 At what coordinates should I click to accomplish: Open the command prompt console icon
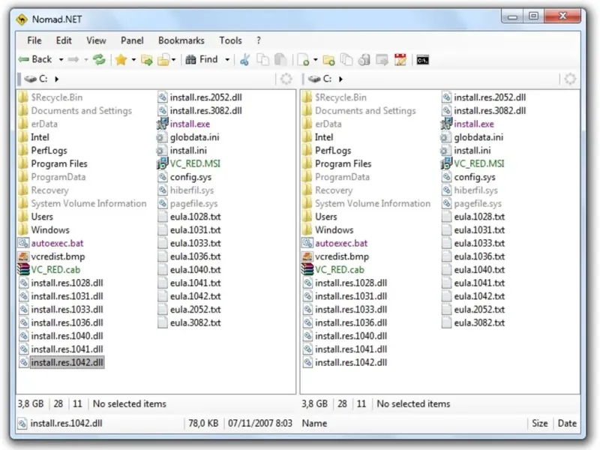(x=422, y=60)
